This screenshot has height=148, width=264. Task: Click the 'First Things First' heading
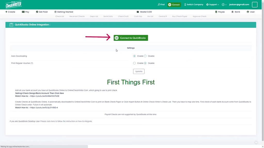click(131, 82)
